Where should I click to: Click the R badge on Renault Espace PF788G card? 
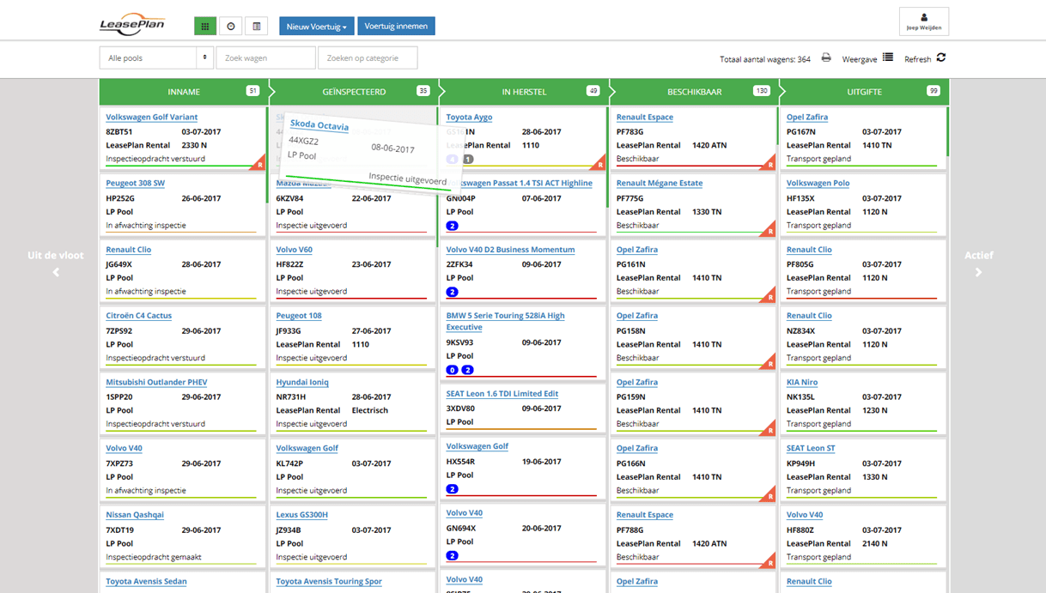(x=769, y=562)
